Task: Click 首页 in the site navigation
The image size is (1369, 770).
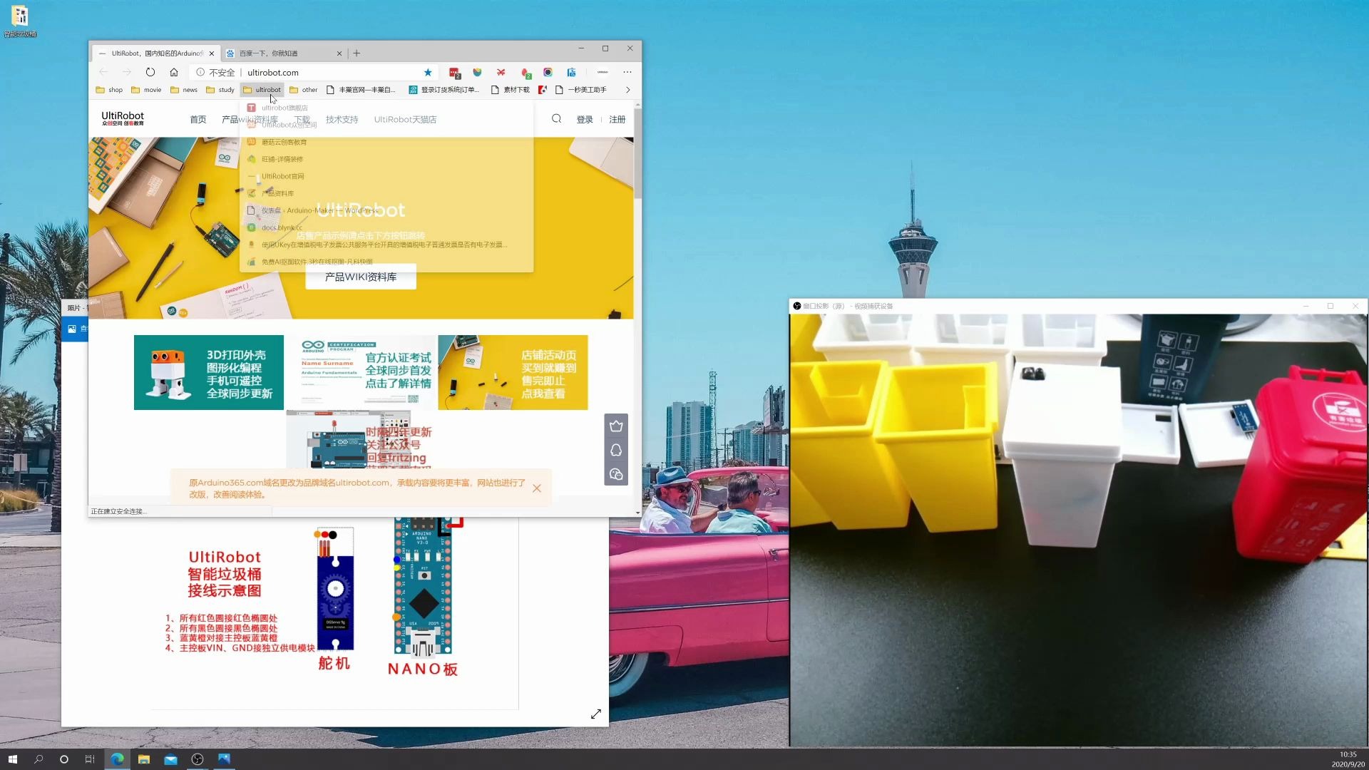Action: coord(198,119)
